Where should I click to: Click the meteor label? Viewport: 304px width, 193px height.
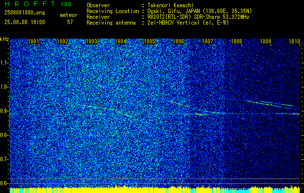pyautogui.click(x=69, y=15)
